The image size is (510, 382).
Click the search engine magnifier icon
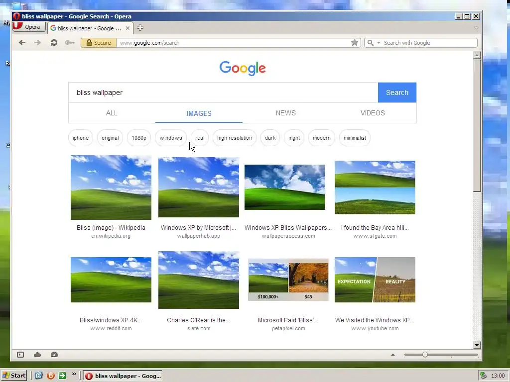click(x=370, y=43)
